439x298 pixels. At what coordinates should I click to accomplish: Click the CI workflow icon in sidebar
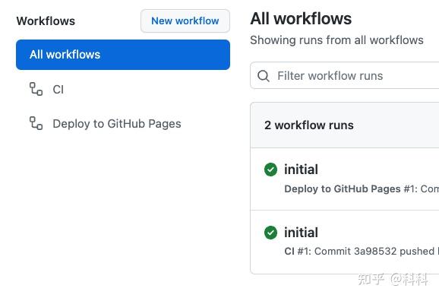click(36, 89)
